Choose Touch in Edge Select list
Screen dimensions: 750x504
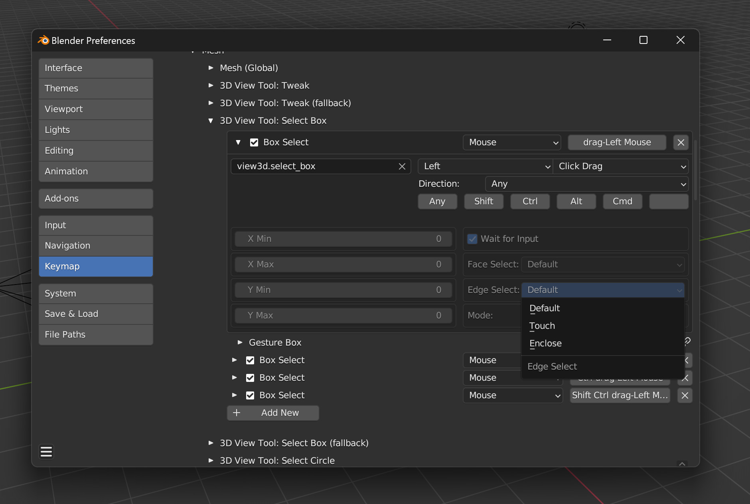click(x=603, y=326)
